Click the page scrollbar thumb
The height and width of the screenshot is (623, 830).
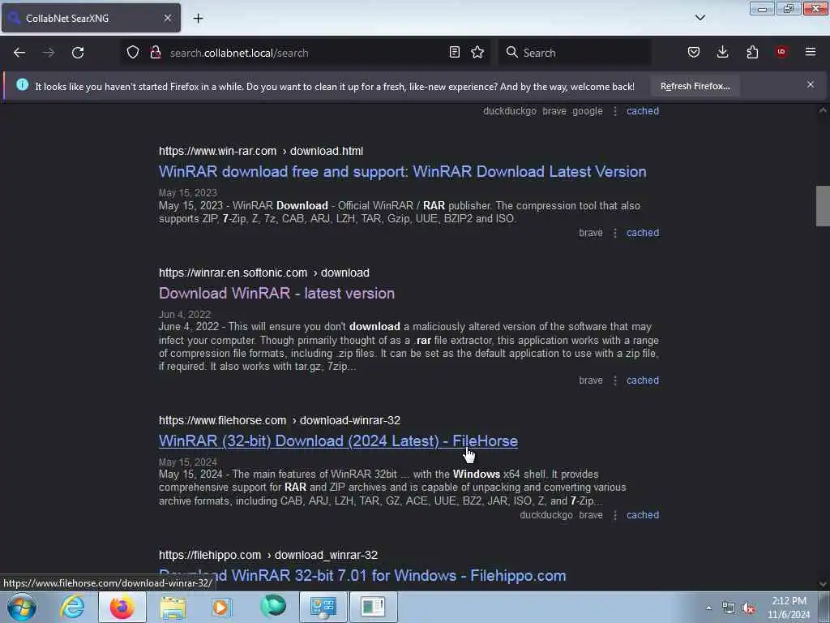coord(823,205)
